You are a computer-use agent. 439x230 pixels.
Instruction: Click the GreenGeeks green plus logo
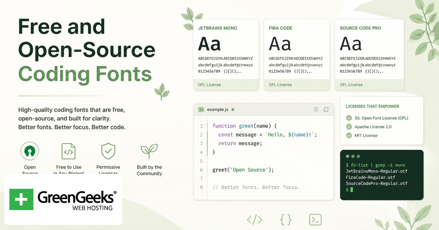pos(21,200)
